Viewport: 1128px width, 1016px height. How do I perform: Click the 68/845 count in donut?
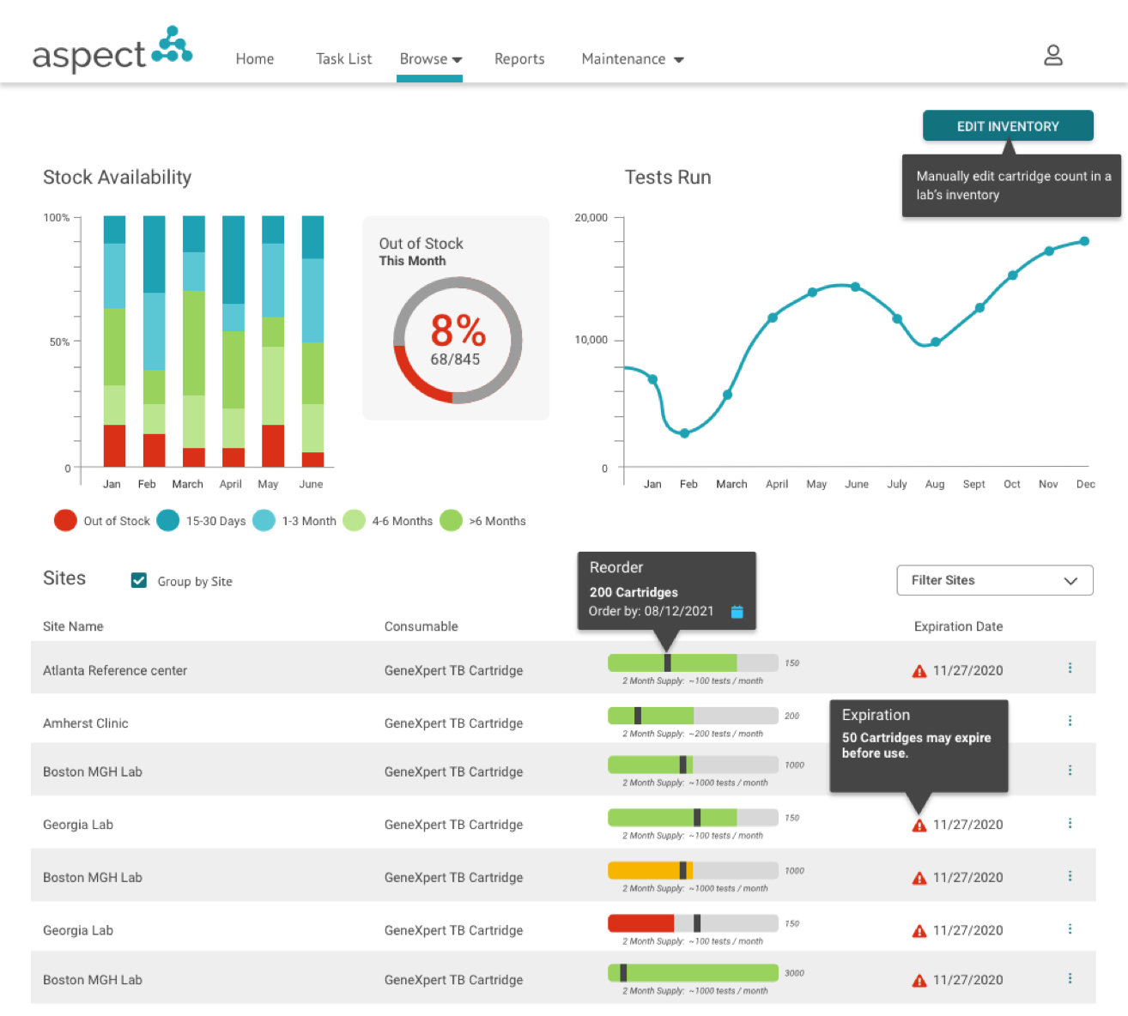455,360
